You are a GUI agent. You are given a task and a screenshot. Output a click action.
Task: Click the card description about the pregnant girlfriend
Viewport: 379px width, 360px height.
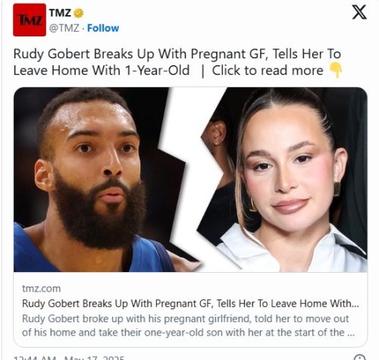coord(189,325)
